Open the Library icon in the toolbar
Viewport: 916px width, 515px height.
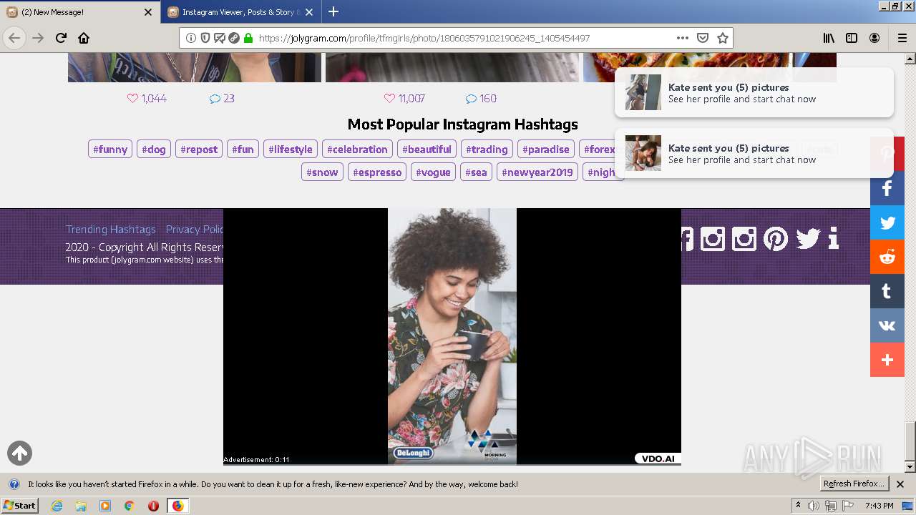click(x=829, y=38)
